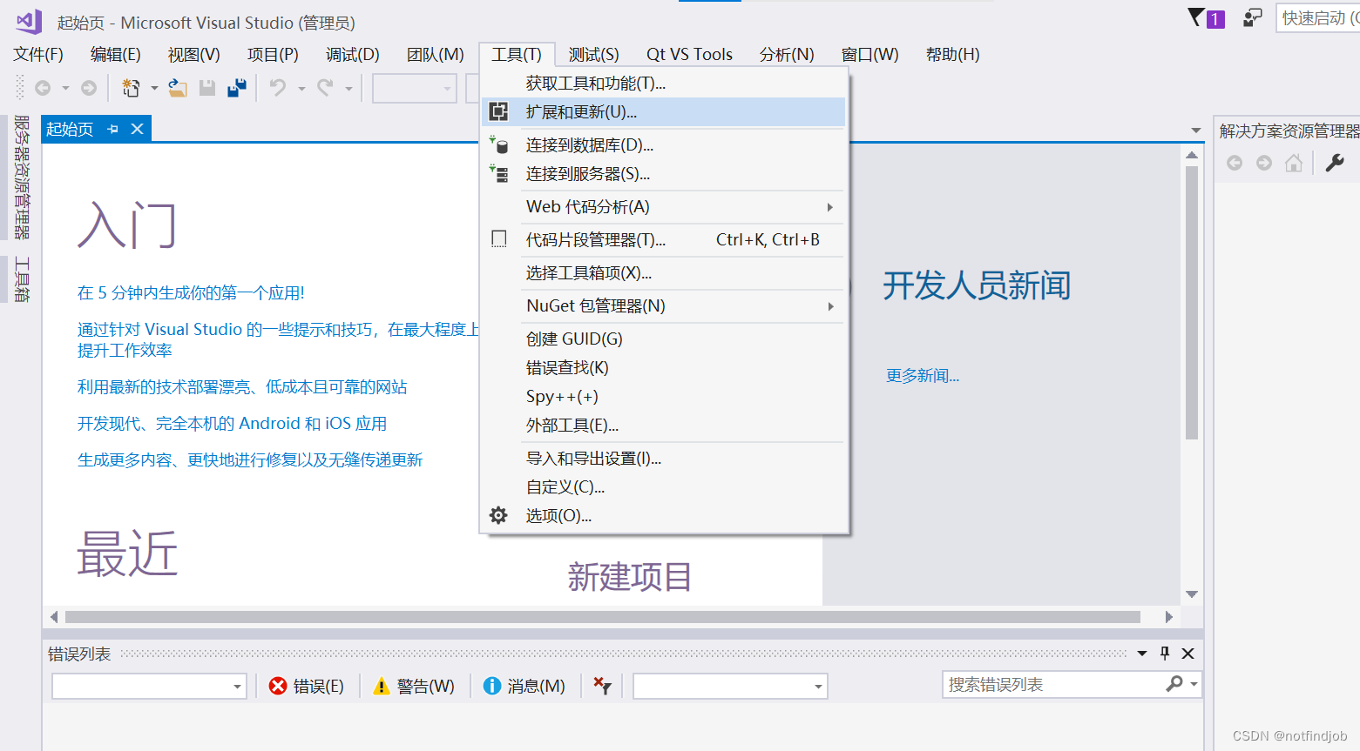Open a new project via toolbar icon

(131, 87)
